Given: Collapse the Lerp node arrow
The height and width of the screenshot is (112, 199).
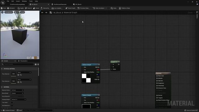Looking at the screenshot, I should click(119, 62).
